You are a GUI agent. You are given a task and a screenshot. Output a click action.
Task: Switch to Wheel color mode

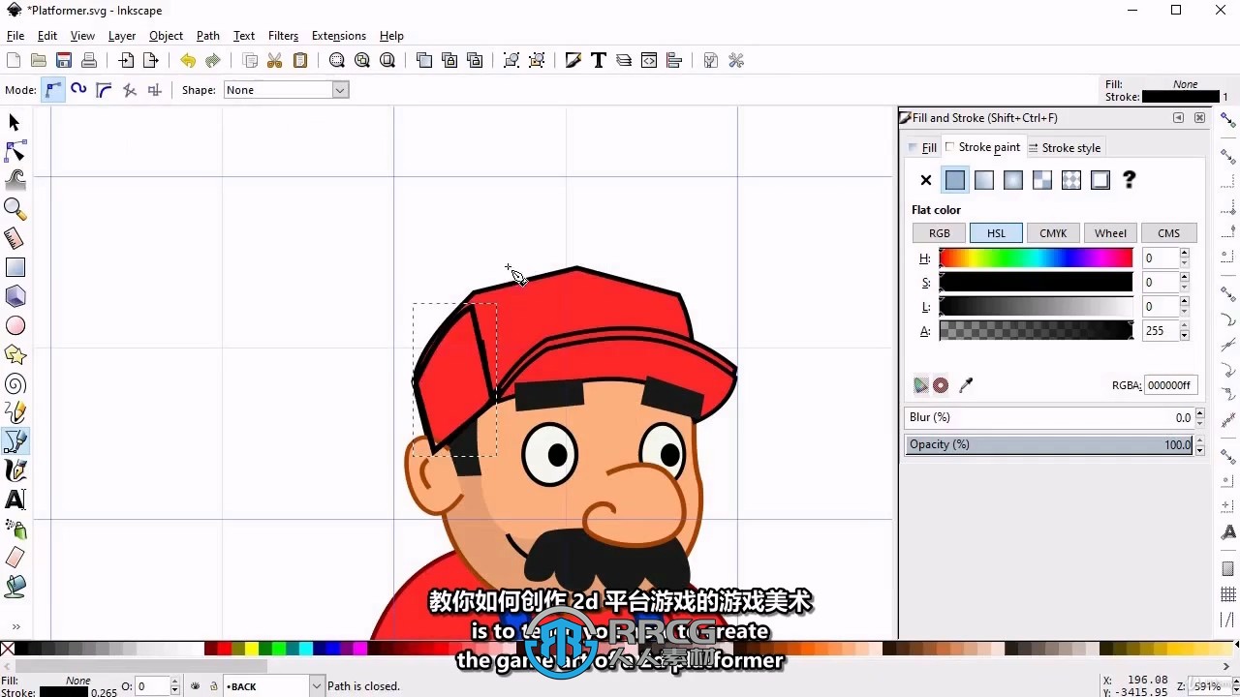[x=1110, y=233]
